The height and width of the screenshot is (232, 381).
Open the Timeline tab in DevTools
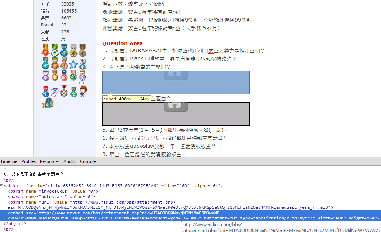pos(9,161)
